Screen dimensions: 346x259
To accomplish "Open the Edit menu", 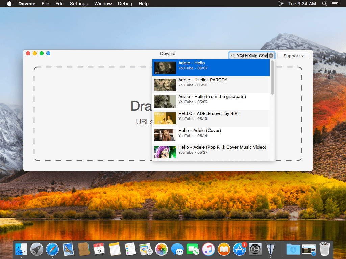I will pos(59,4).
